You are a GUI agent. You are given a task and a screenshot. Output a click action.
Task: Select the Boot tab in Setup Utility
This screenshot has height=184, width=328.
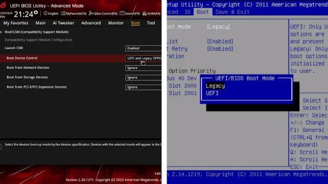(203, 12)
